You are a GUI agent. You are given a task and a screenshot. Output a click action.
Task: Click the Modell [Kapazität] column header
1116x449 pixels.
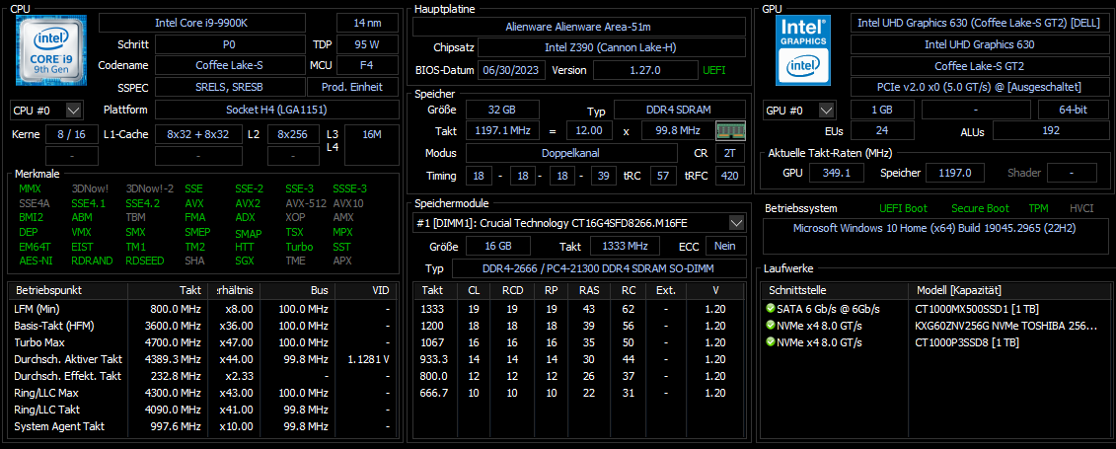(x=959, y=290)
